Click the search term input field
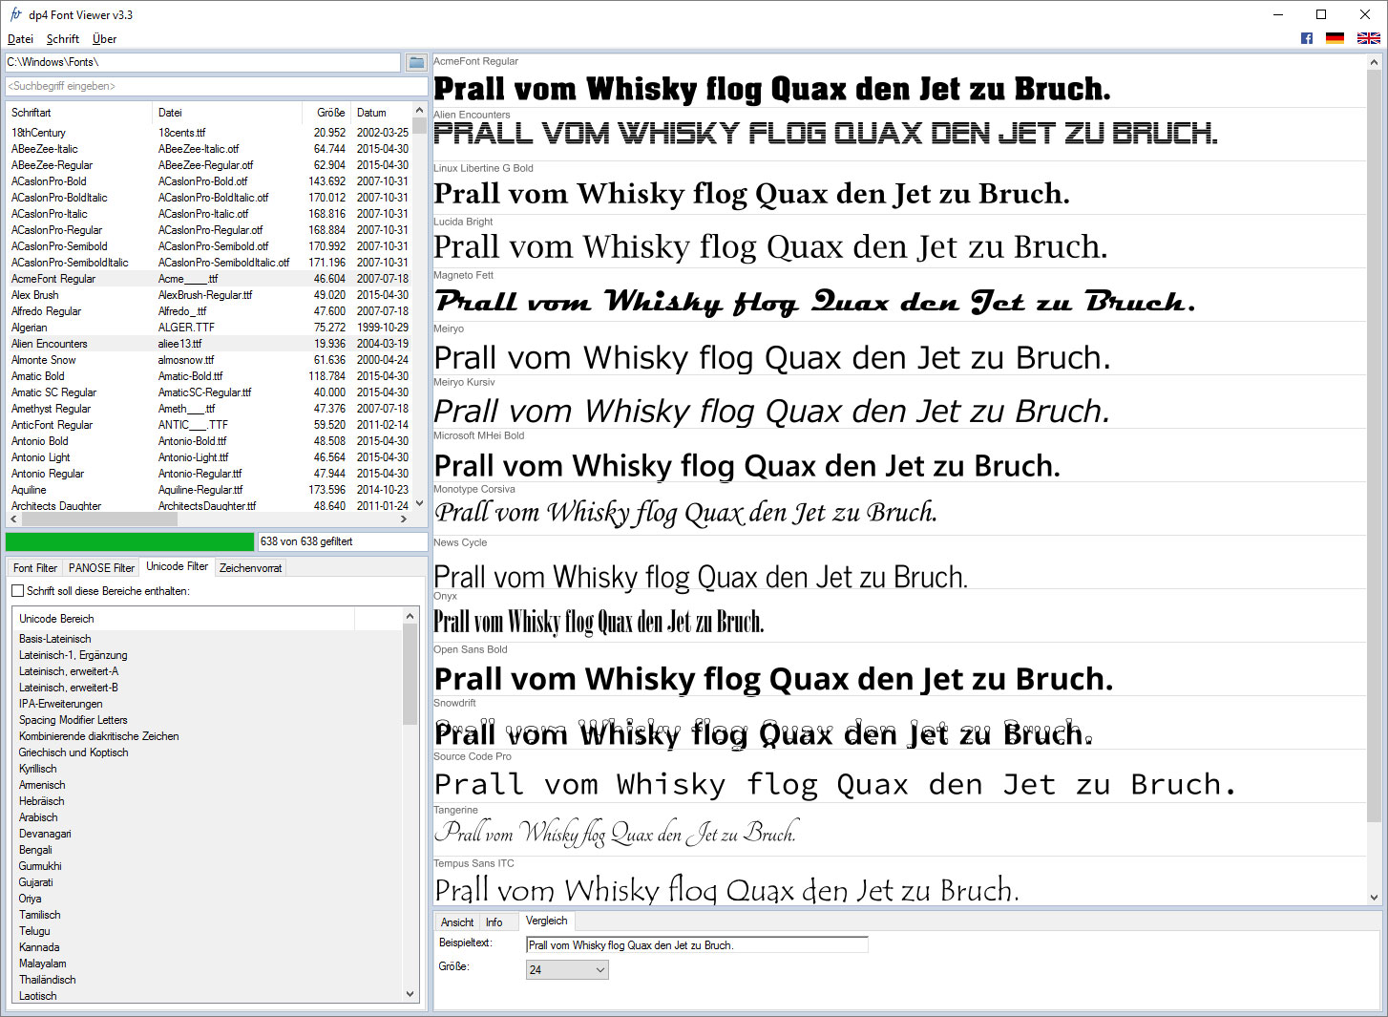Screen dimensions: 1388x1017 pos(216,86)
